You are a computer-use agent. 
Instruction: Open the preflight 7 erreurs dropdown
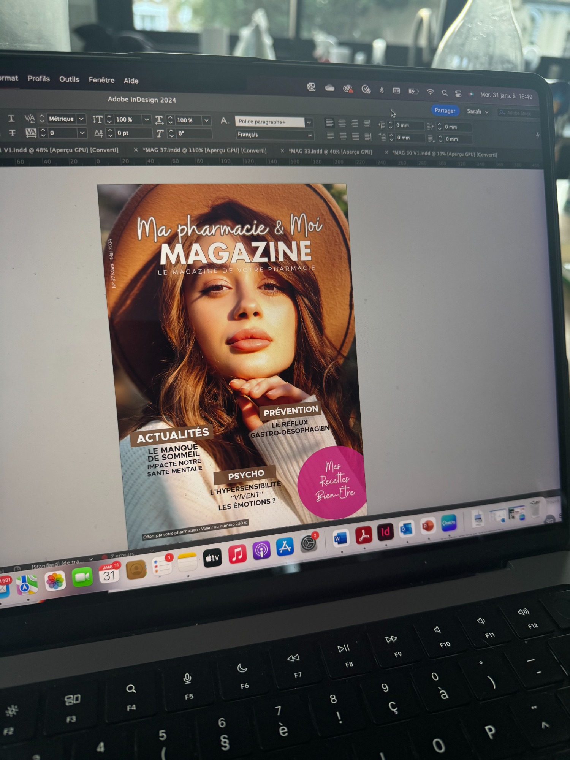[x=151, y=551]
